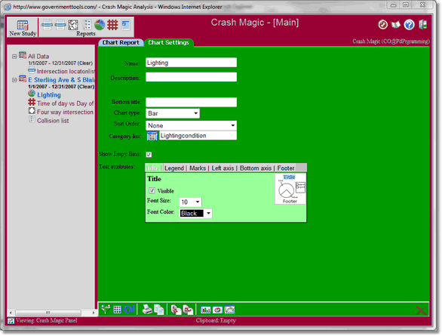Create a red crosstab grid report
This screenshot has height=336, width=442.
[x=112, y=25]
